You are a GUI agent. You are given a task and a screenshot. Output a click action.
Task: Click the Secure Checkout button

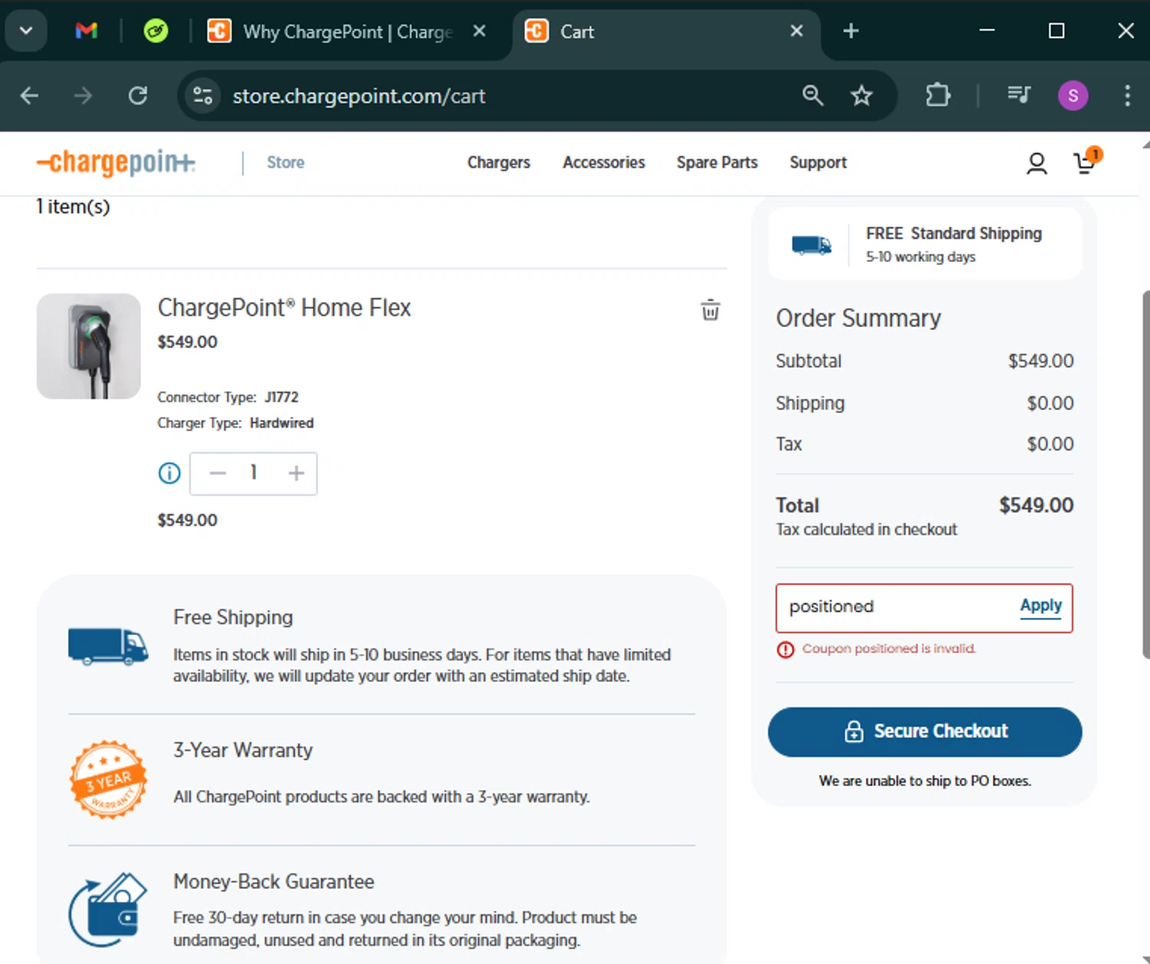(x=925, y=732)
